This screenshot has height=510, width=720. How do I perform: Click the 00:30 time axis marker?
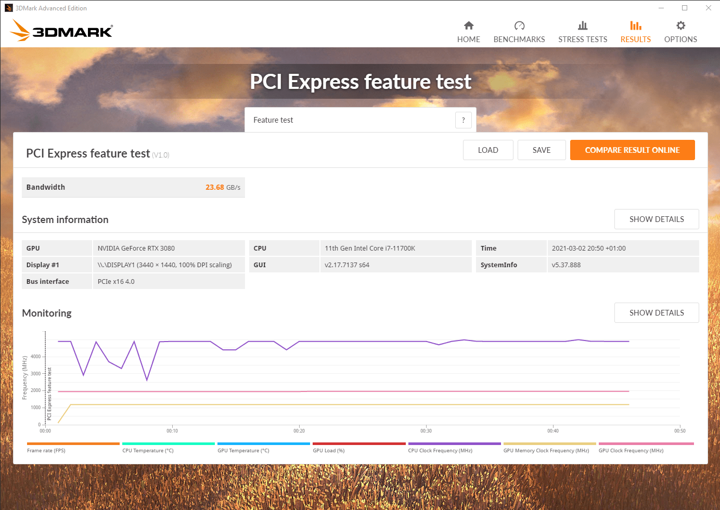pyautogui.click(x=426, y=431)
